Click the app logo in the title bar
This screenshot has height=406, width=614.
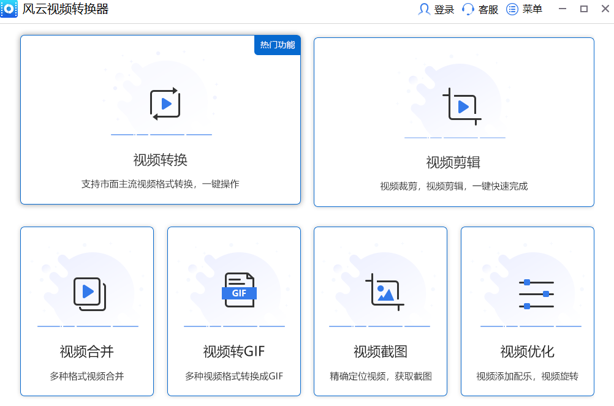(x=9, y=9)
